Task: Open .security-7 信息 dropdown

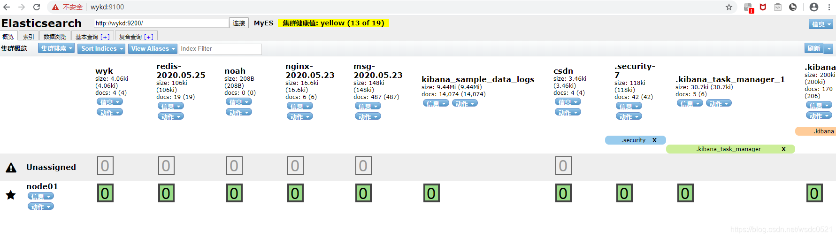Action: [x=629, y=106]
